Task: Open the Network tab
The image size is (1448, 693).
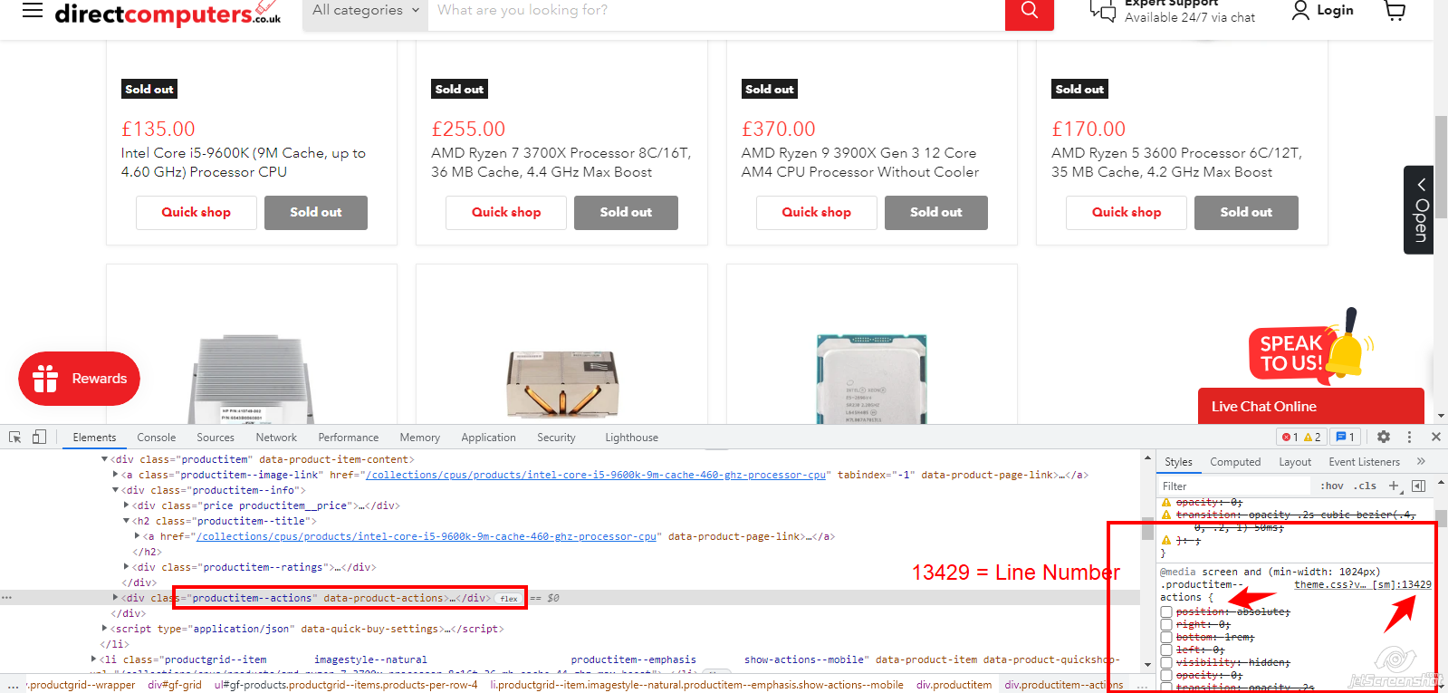Action: (276, 437)
